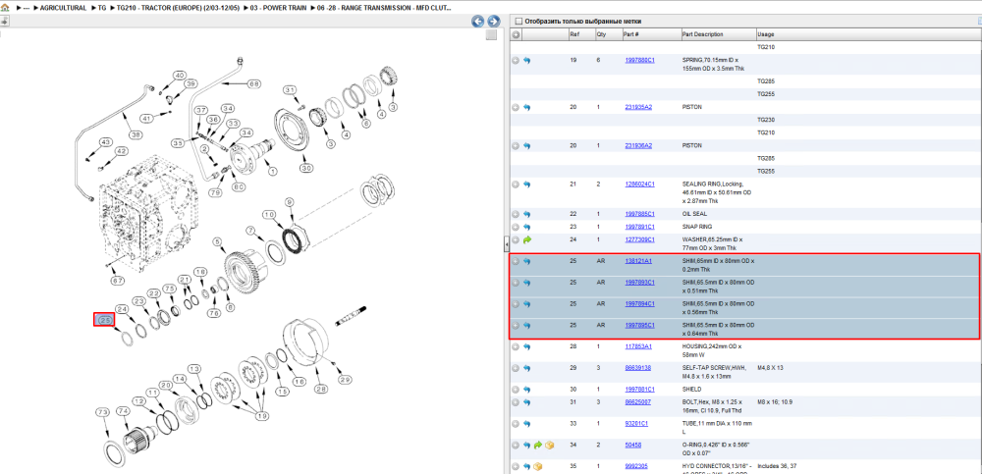
Task: Open previous diagram with left arrow button
Action: [478, 22]
